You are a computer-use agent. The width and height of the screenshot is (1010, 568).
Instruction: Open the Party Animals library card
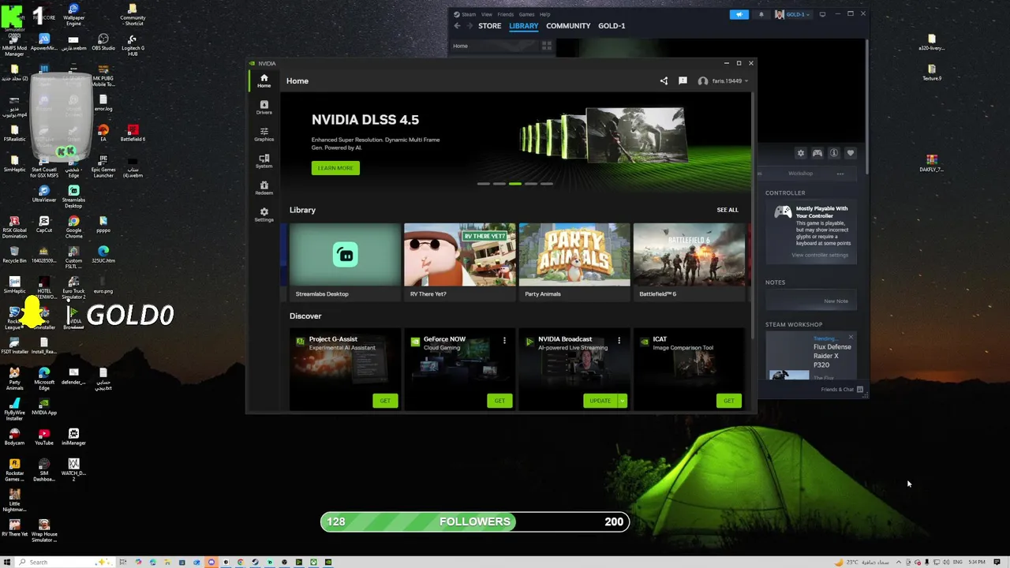coord(574,261)
